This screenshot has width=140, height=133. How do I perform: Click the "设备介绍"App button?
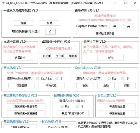[20, 127]
